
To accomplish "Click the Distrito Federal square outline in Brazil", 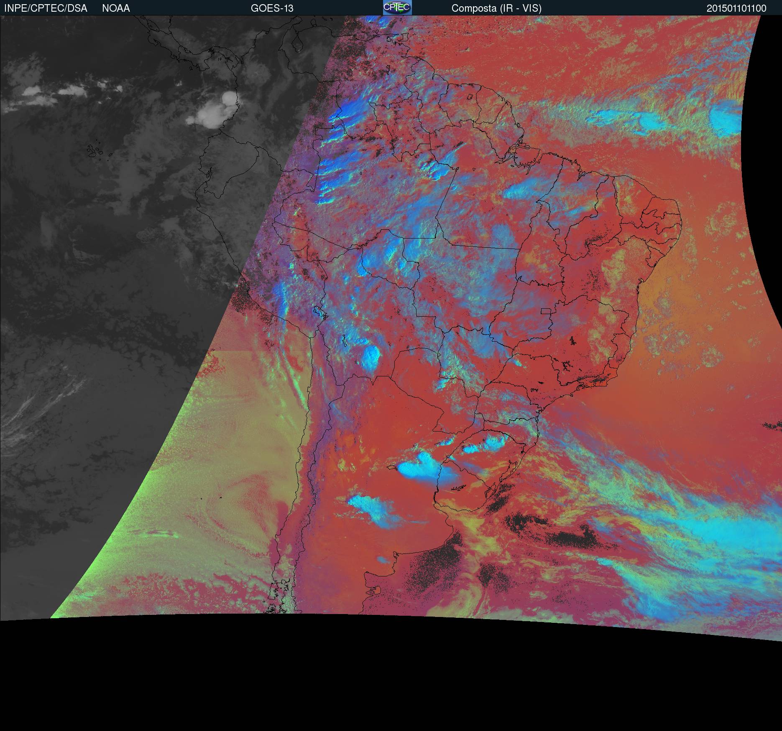I will click(546, 311).
